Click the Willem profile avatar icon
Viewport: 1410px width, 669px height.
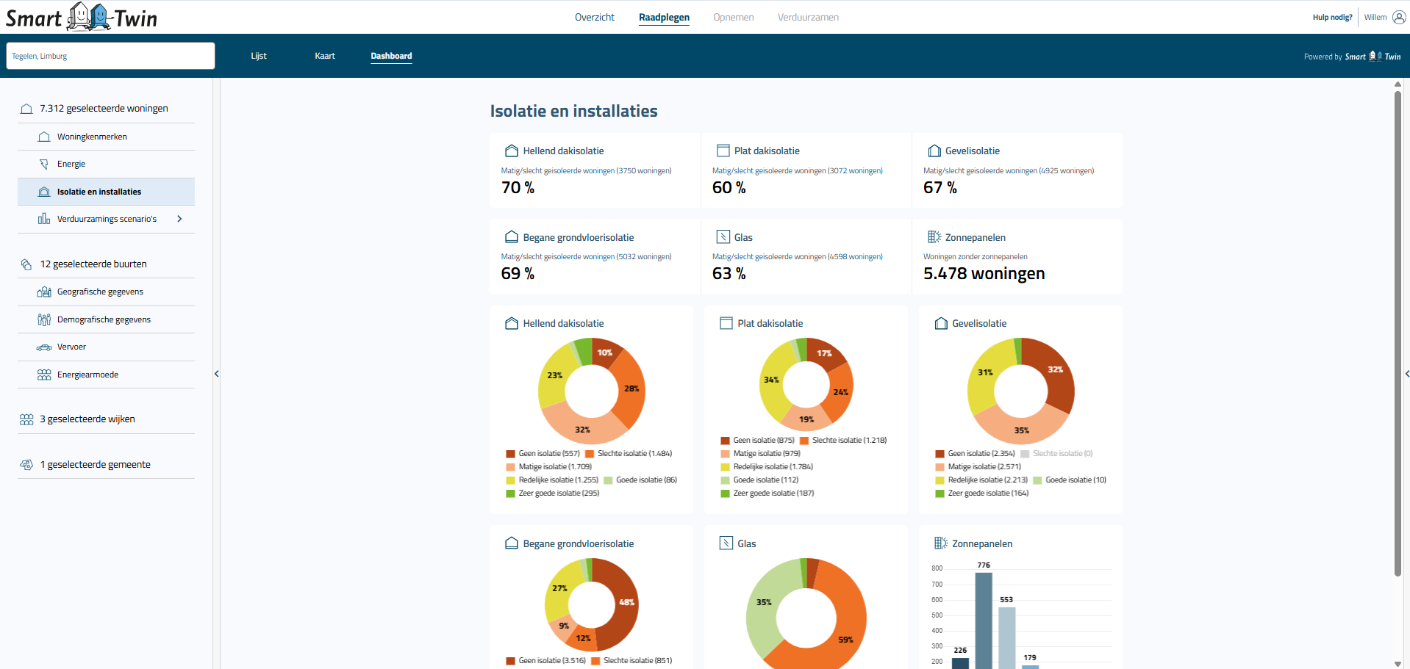(x=1396, y=17)
